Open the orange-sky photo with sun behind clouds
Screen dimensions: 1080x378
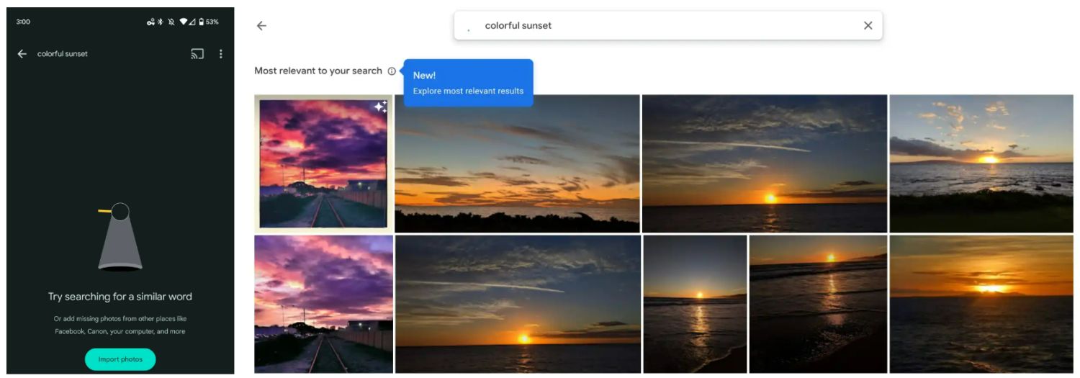click(x=981, y=304)
